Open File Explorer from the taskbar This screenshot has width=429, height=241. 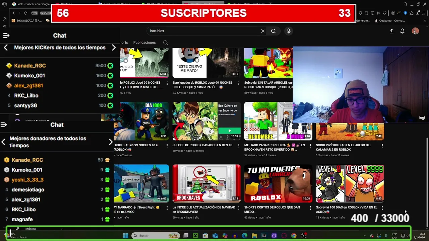254,236
